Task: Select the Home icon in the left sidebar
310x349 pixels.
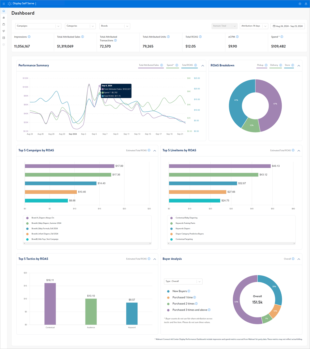Action: [4, 11]
